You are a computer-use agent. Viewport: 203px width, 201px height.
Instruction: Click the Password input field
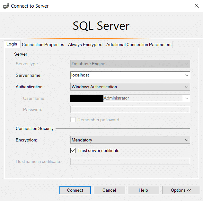pyautogui.click(x=130, y=109)
